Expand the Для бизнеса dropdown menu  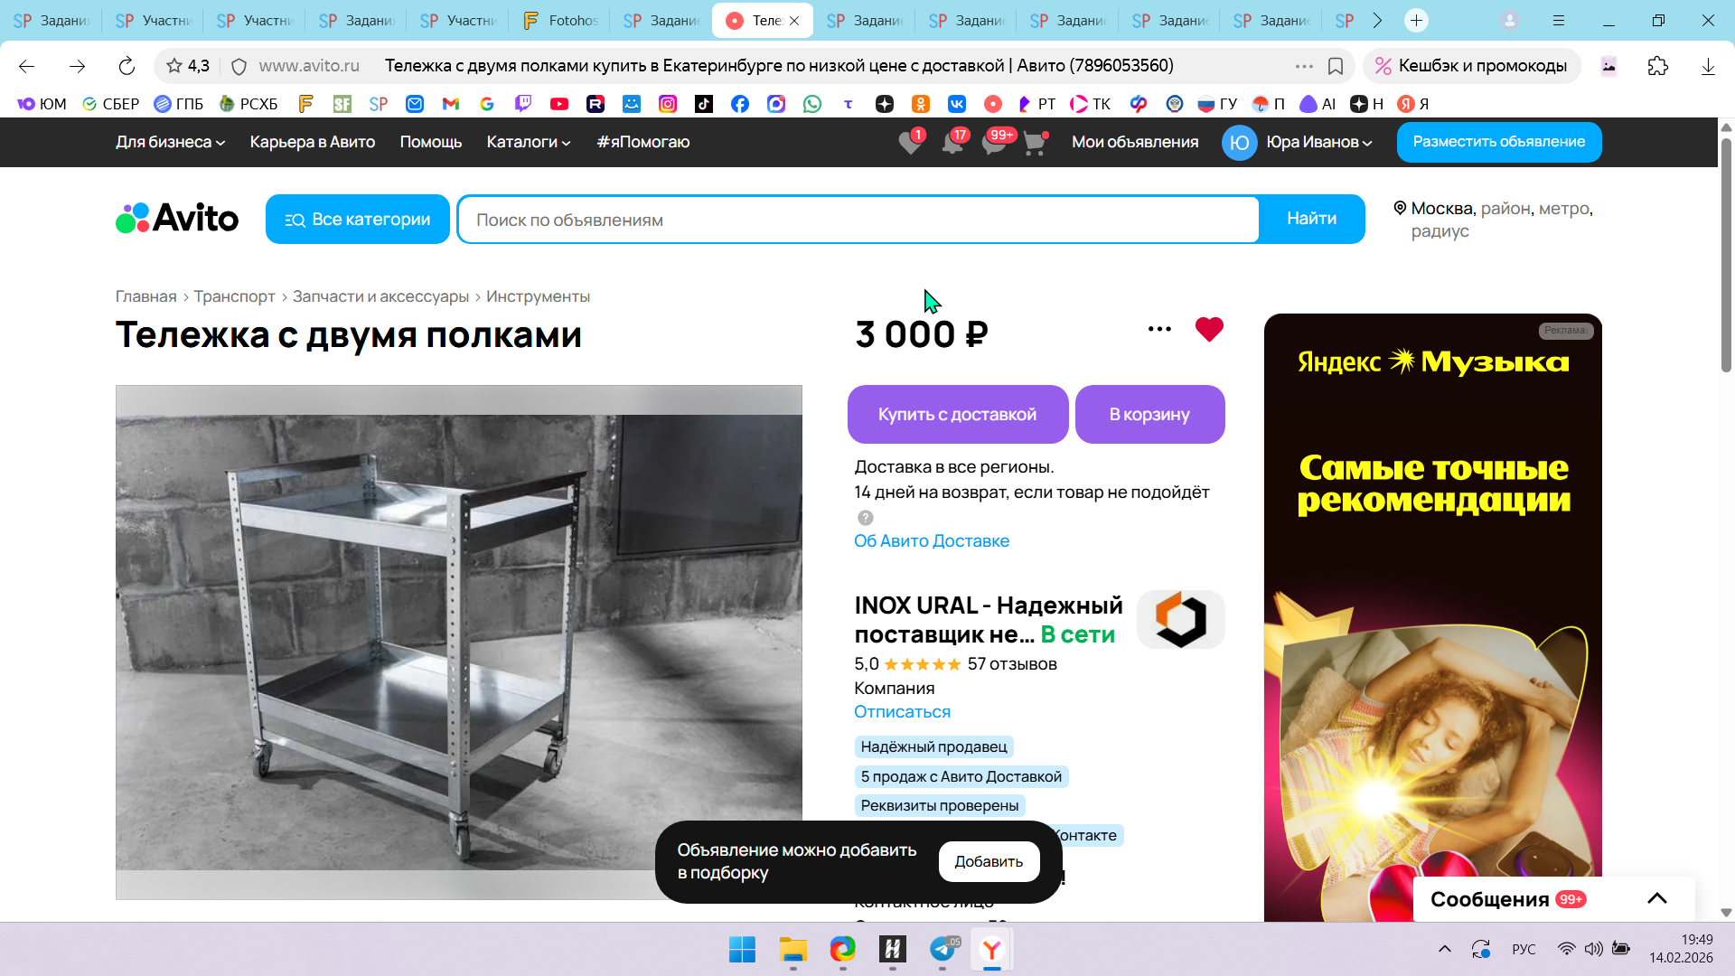[170, 142]
